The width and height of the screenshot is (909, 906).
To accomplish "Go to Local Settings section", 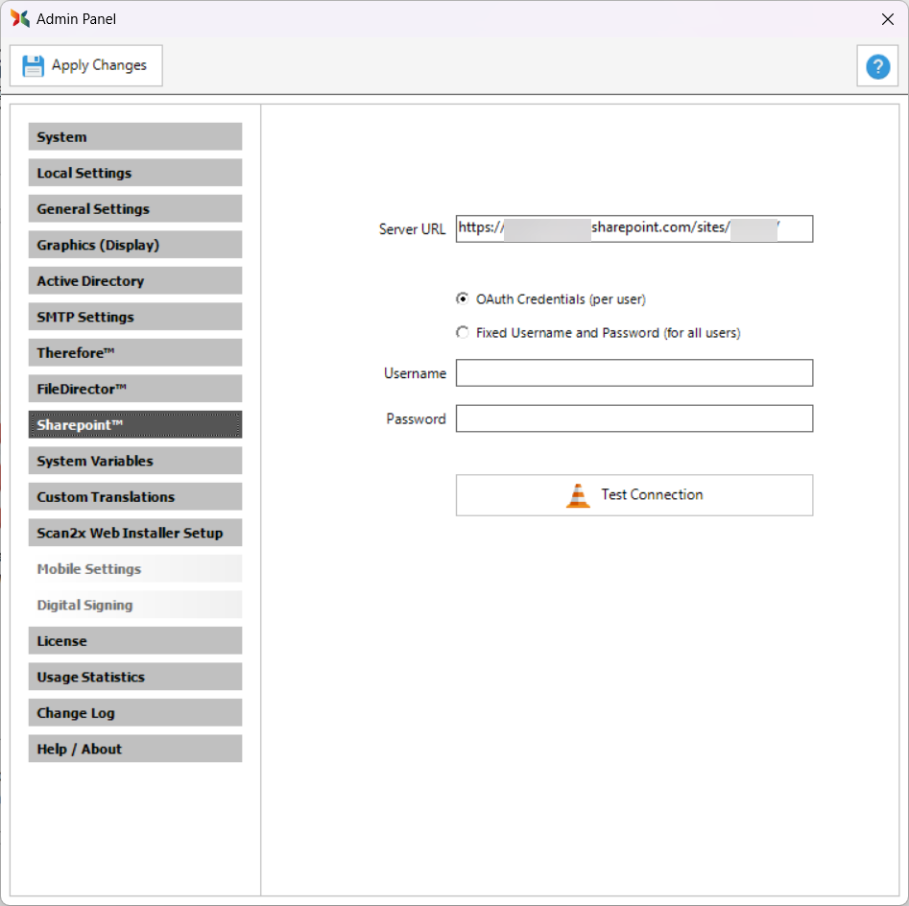I will [x=135, y=173].
